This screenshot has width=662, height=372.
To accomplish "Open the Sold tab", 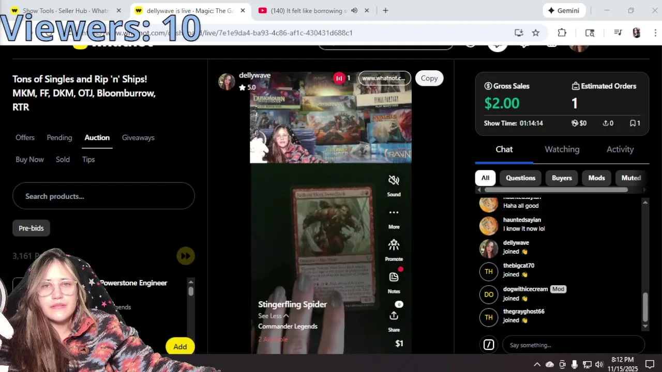I will click(x=63, y=159).
